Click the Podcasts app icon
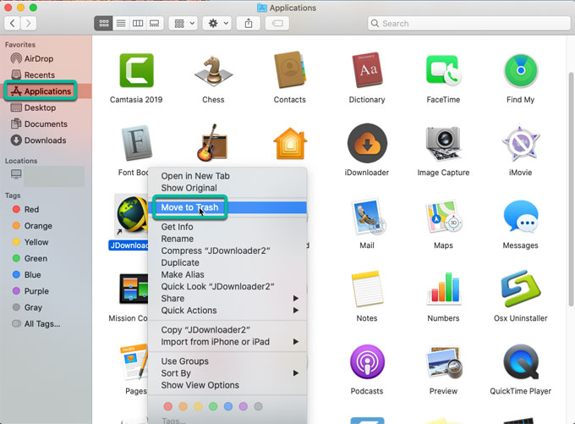The image size is (575, 424). (x=367, y=363)
